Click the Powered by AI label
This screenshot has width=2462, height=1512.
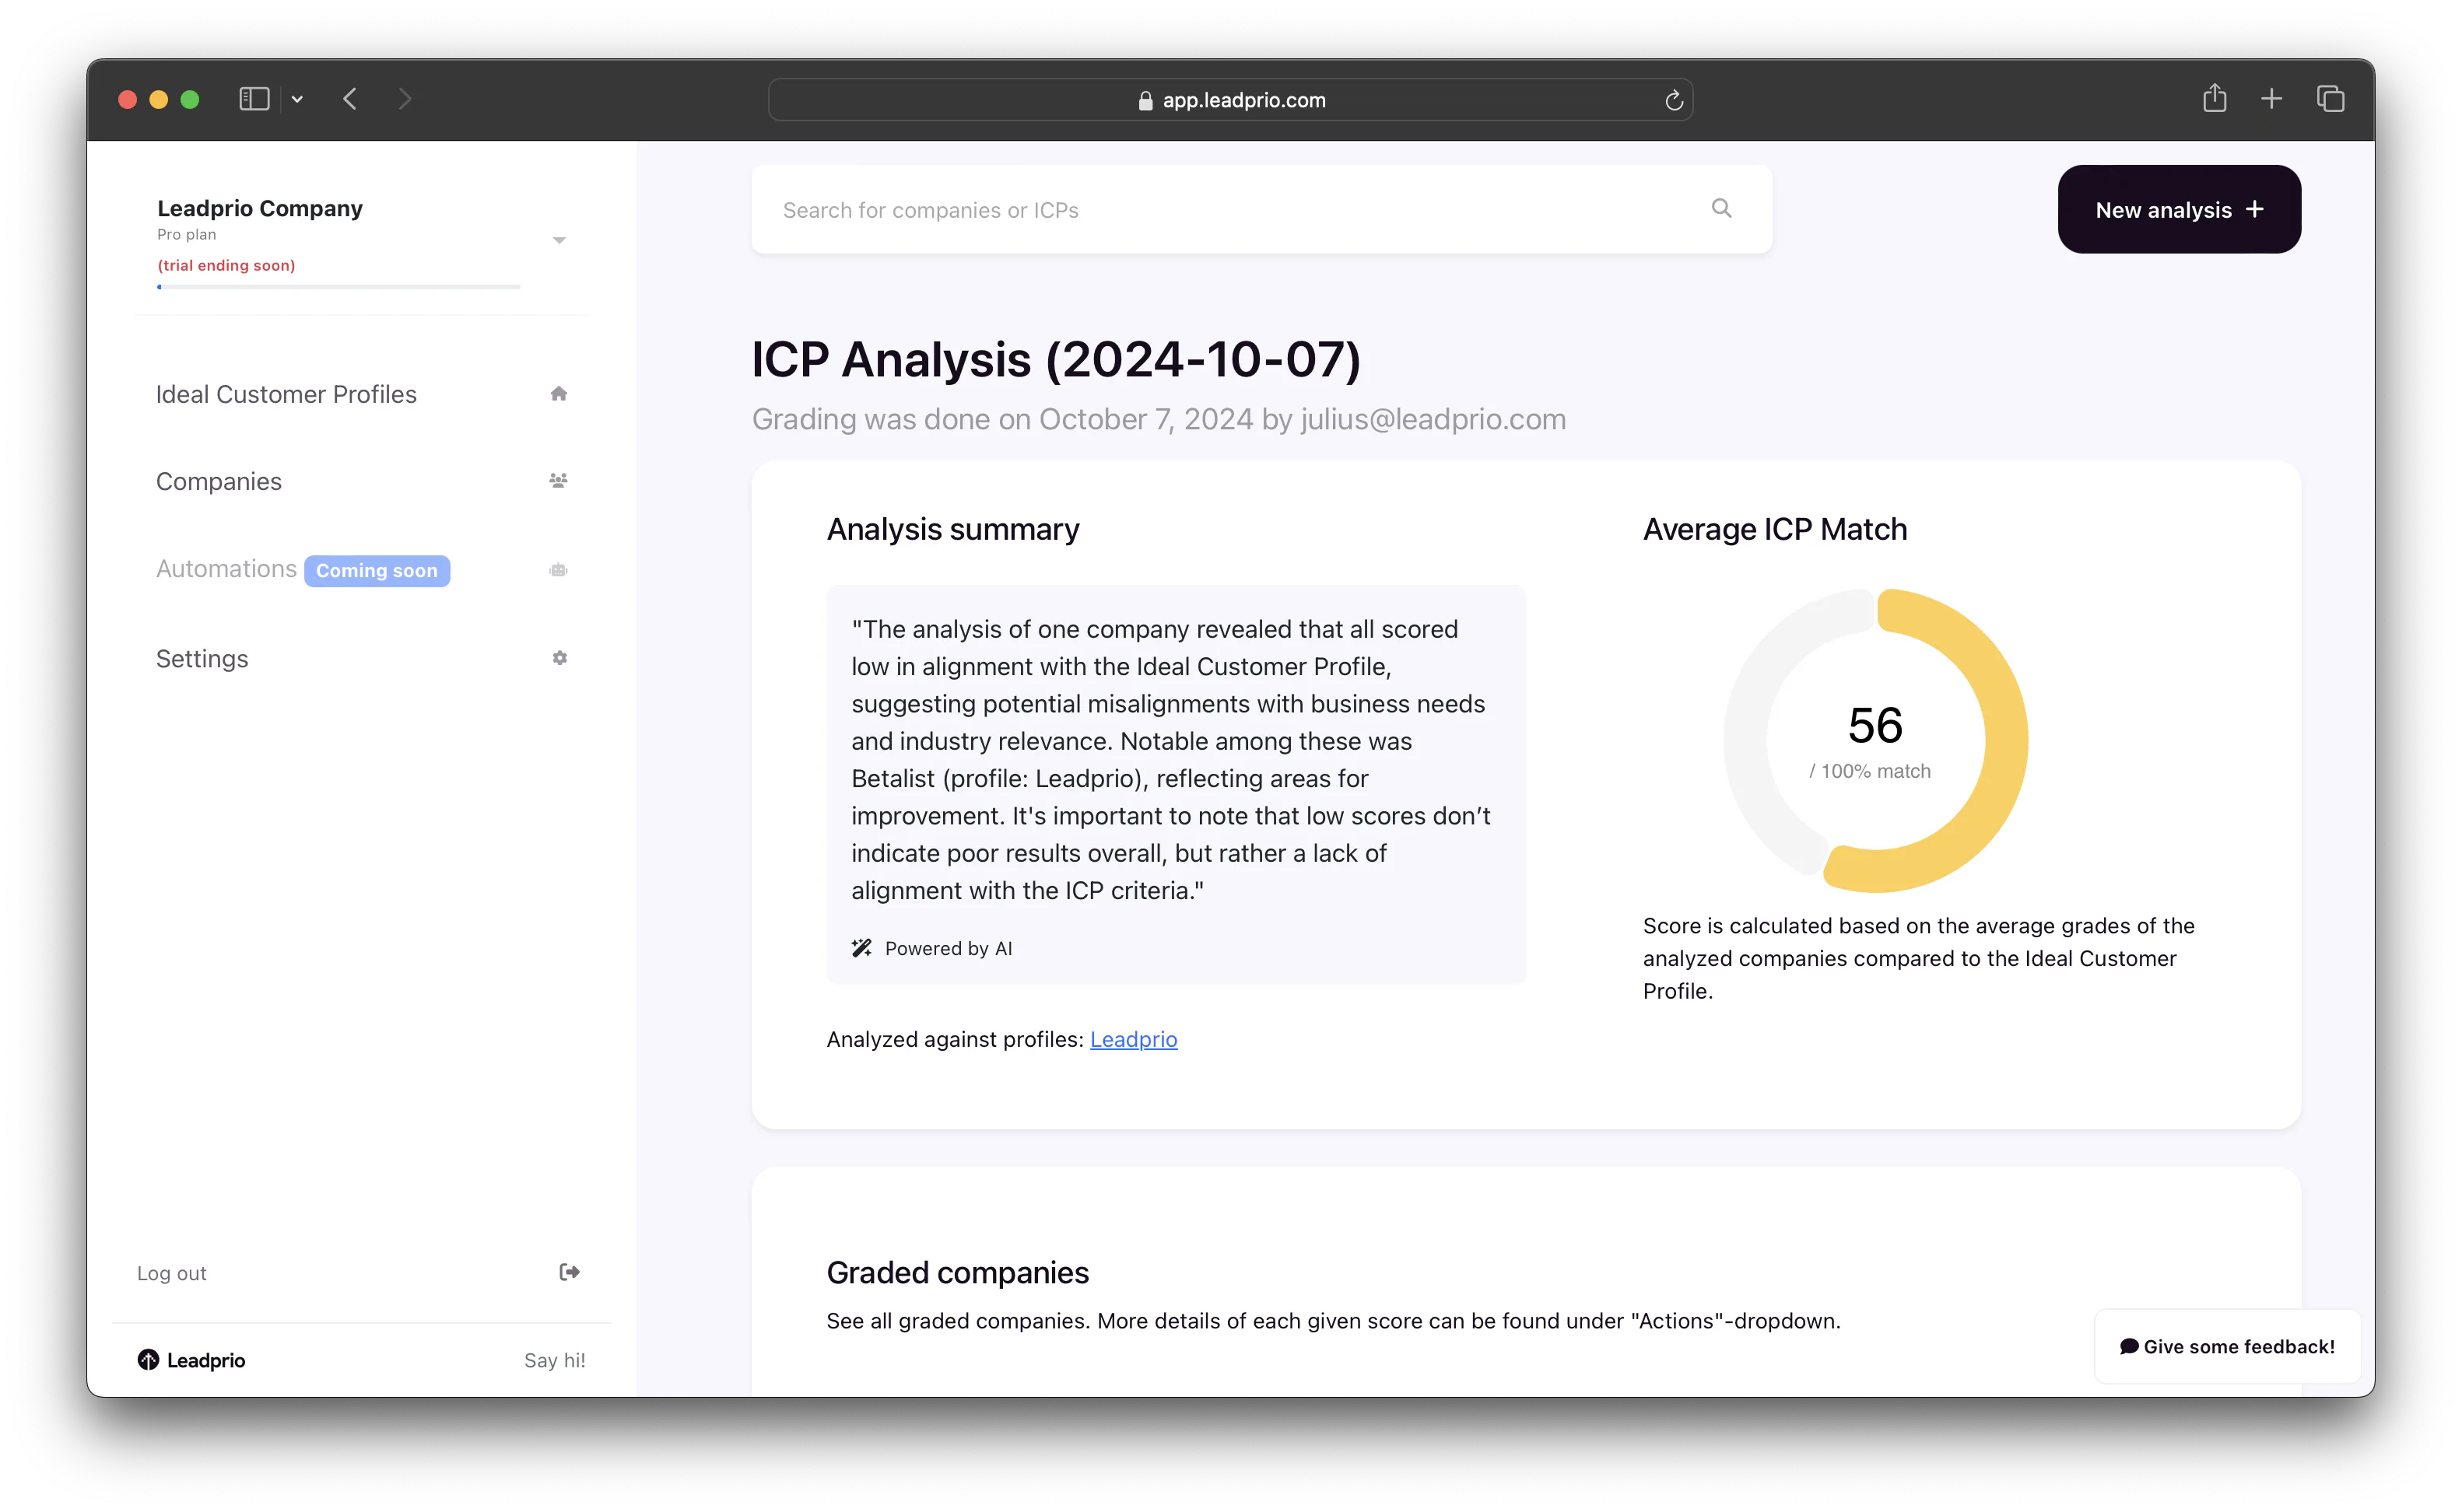tap(949, 948)
